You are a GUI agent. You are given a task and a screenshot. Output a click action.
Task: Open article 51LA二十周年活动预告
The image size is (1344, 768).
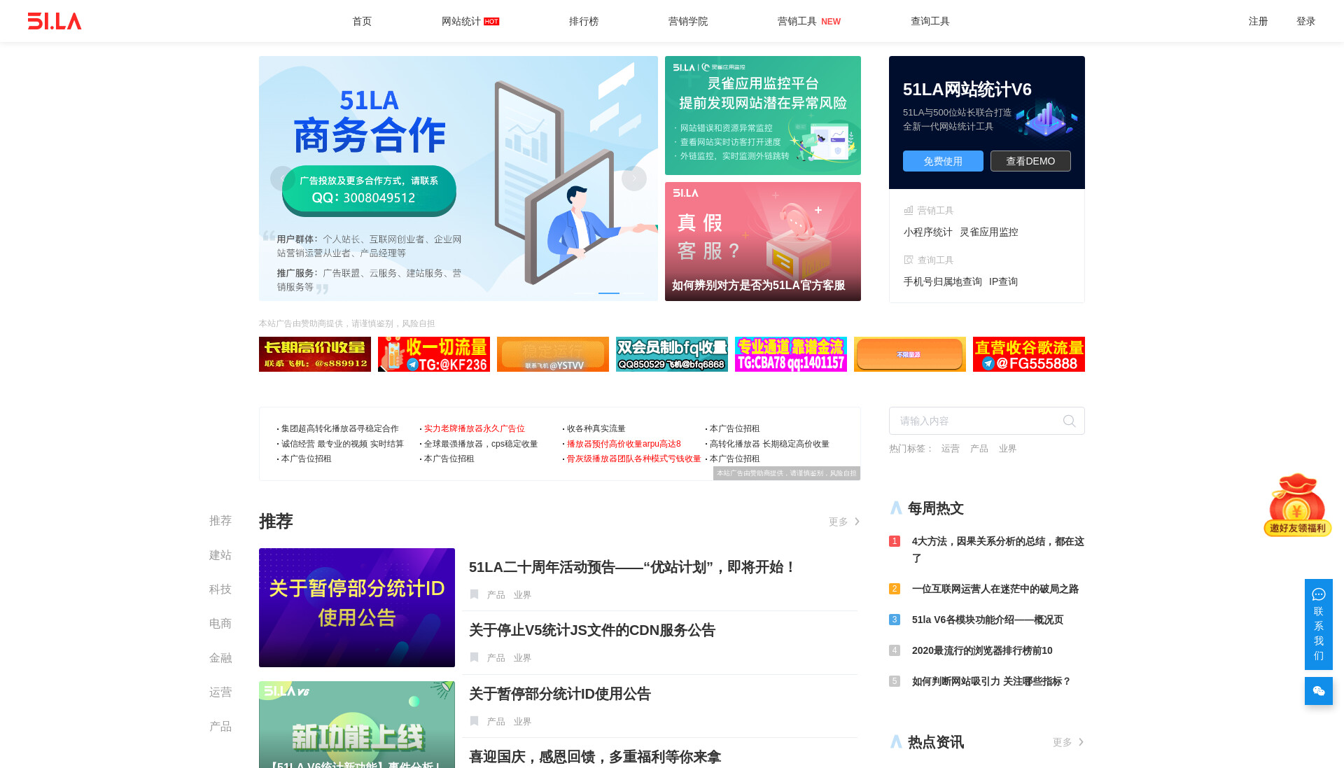[x=633, y=567]
